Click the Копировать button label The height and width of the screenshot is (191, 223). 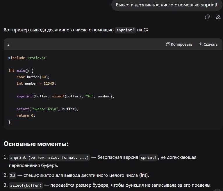(181, 44)
